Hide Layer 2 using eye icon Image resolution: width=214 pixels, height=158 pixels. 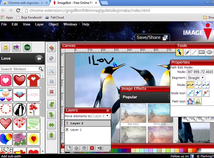pyautogui.click(x=67, y=123)
